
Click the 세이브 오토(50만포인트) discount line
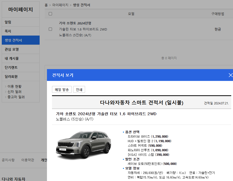(x=152, y=164)
